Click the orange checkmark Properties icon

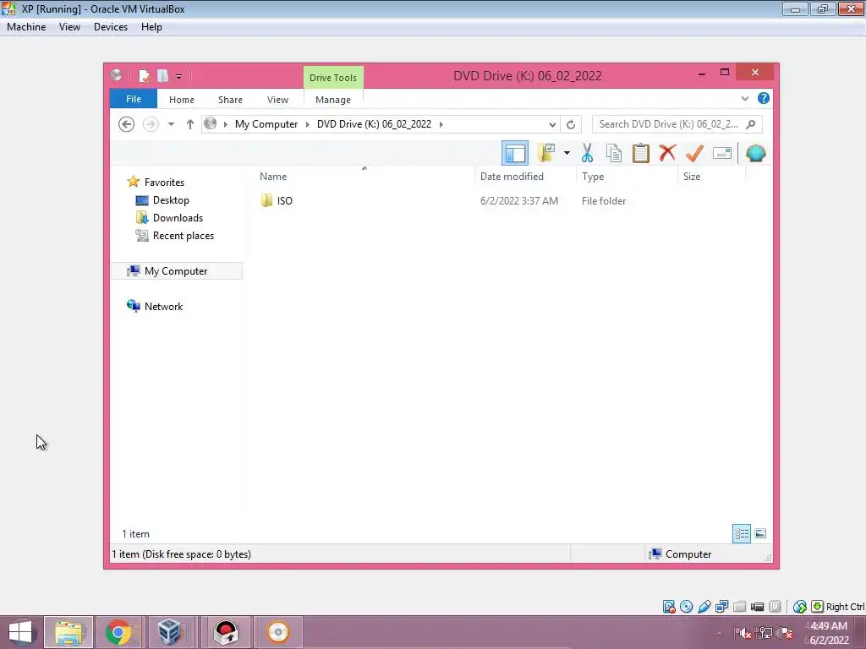point(694,153)
